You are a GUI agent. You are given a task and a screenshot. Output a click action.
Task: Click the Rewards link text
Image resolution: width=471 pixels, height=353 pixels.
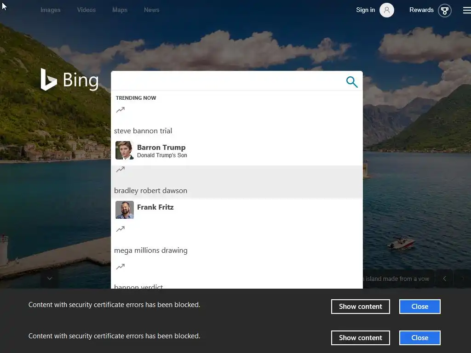tap(421, 10)
